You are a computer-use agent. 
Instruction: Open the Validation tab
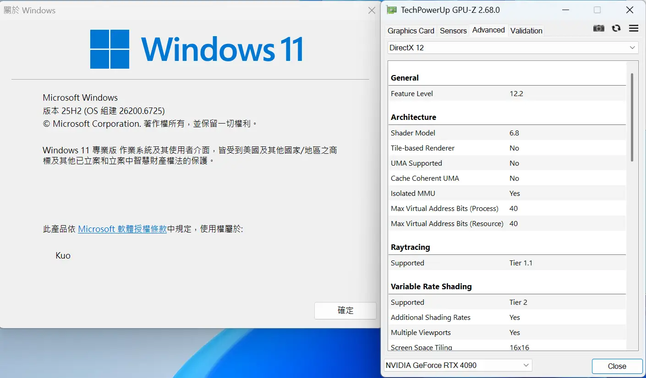click(x=526, y=31)
